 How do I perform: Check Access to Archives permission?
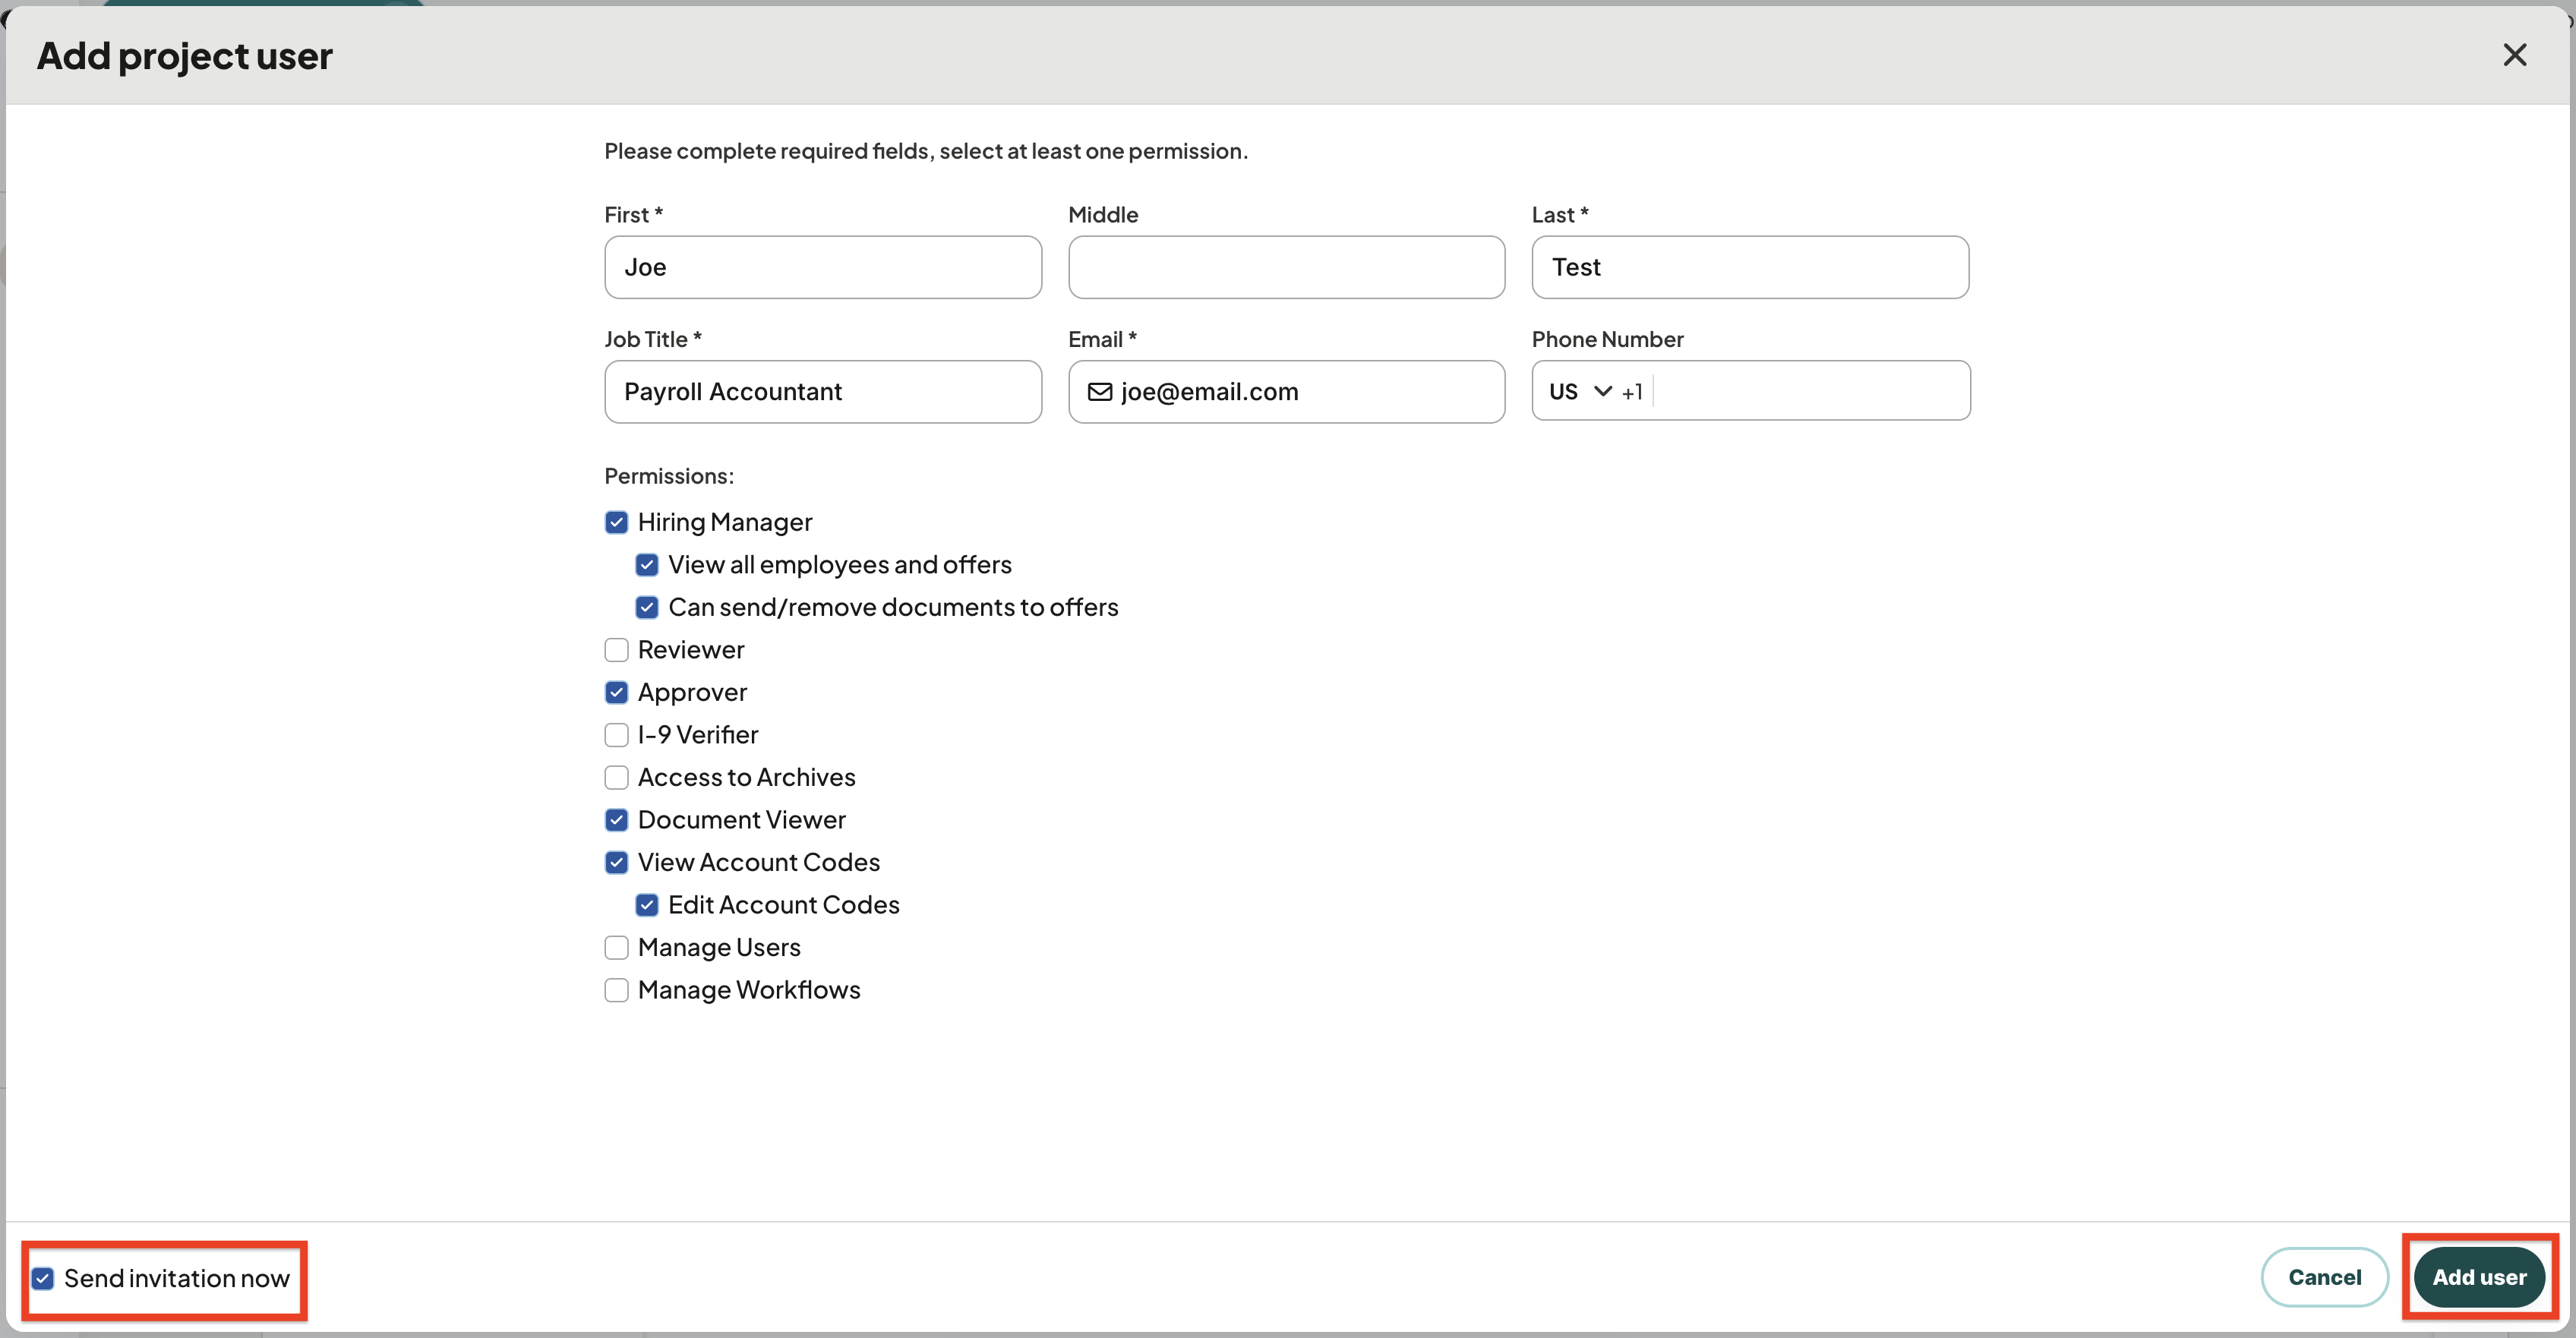tap(617, 777)
